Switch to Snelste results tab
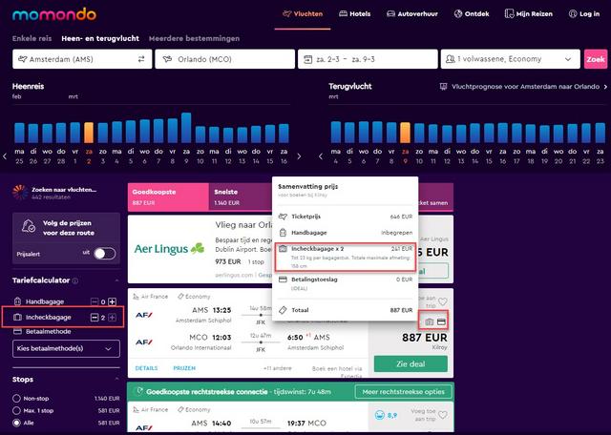611x435 pixels. click(x=241, y=197)
